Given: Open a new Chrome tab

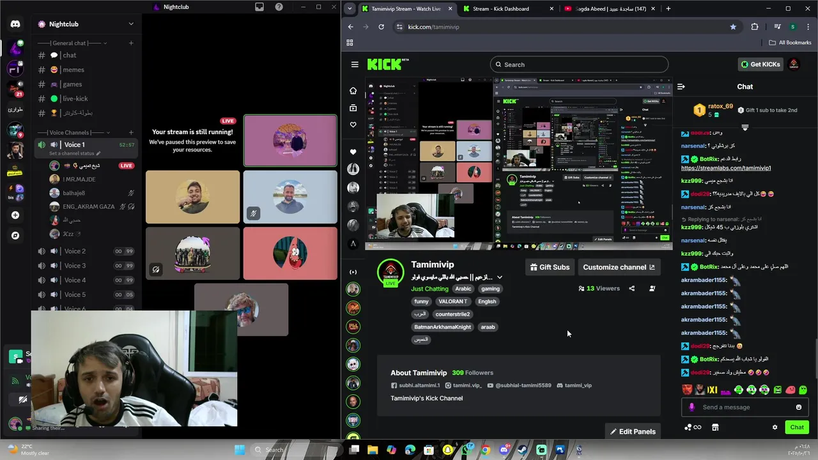Looking at the screenshot, I should [x=668, y=9].
